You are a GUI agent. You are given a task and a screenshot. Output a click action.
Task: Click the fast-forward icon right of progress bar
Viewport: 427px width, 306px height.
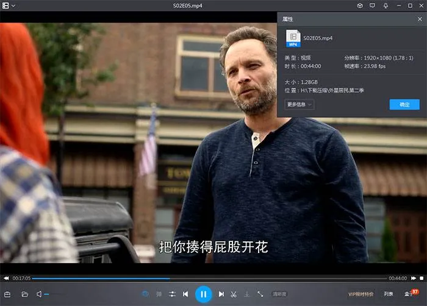tap(414, 278)
